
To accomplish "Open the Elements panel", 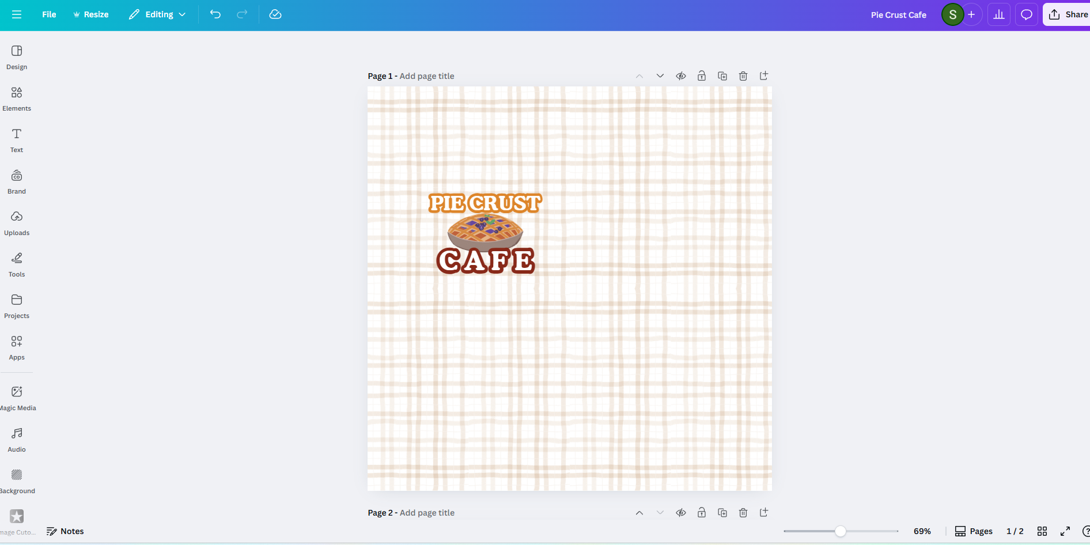I will pyautogui.click(x=17, y=99).
